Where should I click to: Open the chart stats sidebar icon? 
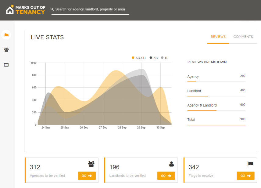[6, 34]
